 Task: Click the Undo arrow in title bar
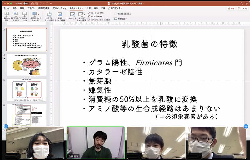[41, 3]
